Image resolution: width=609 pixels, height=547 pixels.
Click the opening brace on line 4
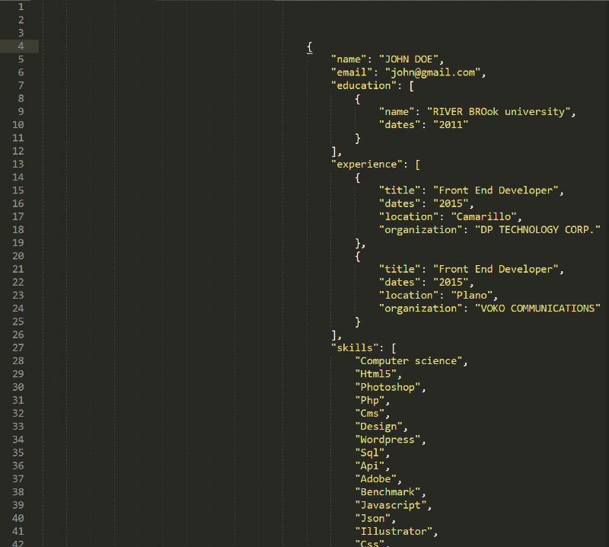click(x=310, y=47)
